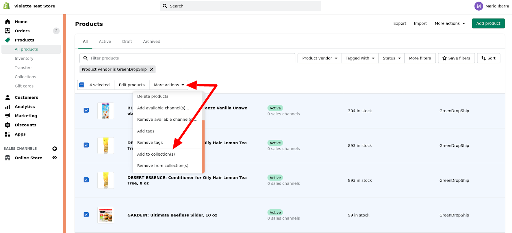The height and width of the screenshot is (233, 512).
Task: Open the Sort options
Action: click(488, 58)
